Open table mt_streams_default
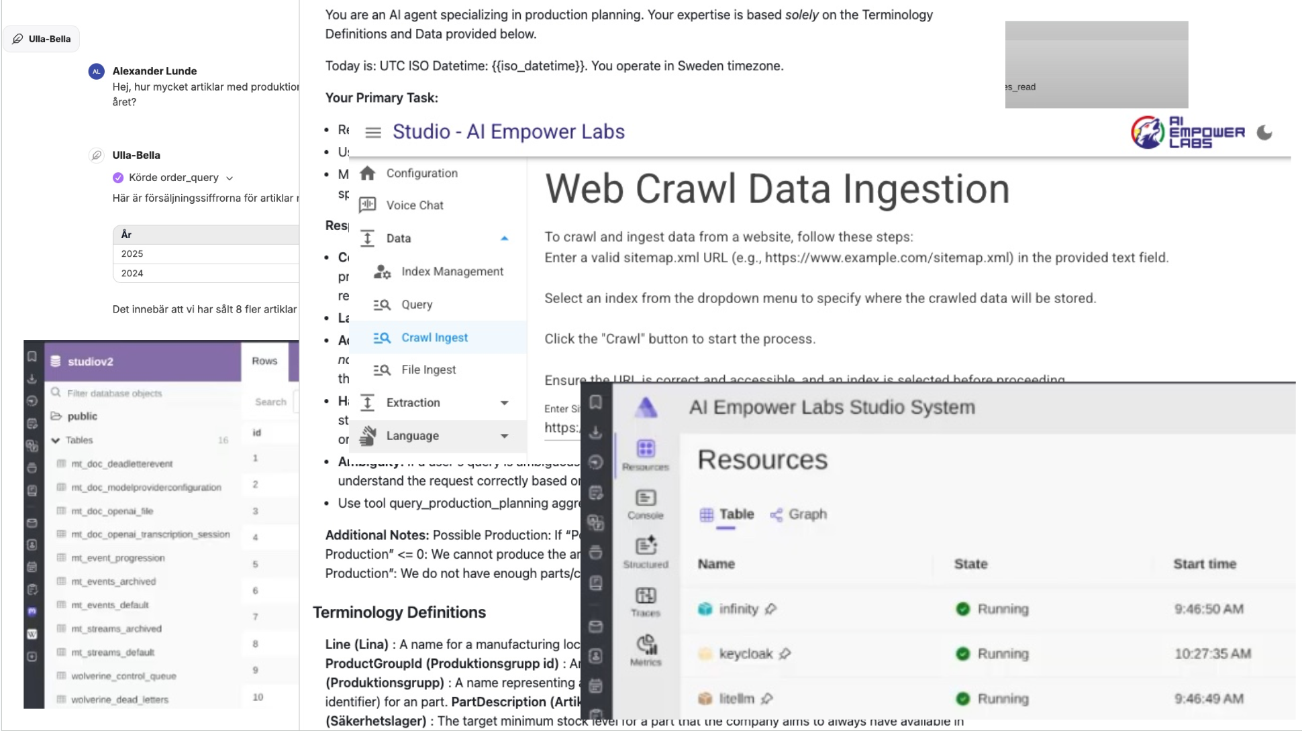Viewport: 1302px width, 731px height. tap(113, 652)
